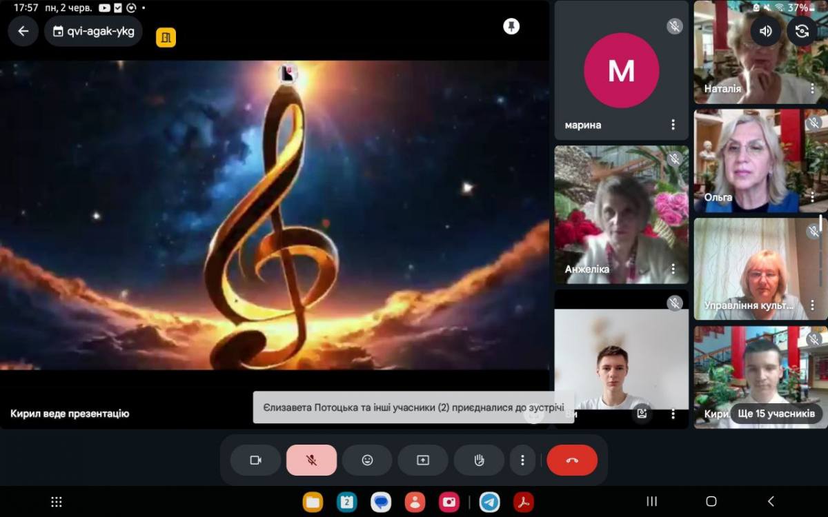Open meeting code qvi-agak-ykg details
828x517 pixels.
pyautogui.click(x=93, y=31)
